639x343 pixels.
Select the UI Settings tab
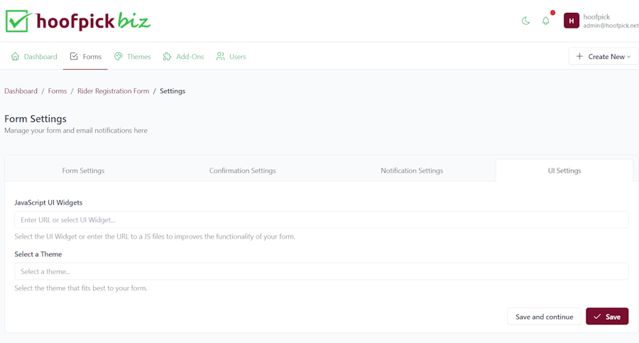pyautogui.click(x=564, y=170)
